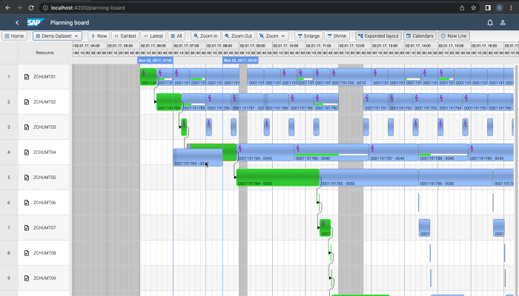Screen dimensions: 519x296
Task: Toggle Calendars display
Action: 420,36
